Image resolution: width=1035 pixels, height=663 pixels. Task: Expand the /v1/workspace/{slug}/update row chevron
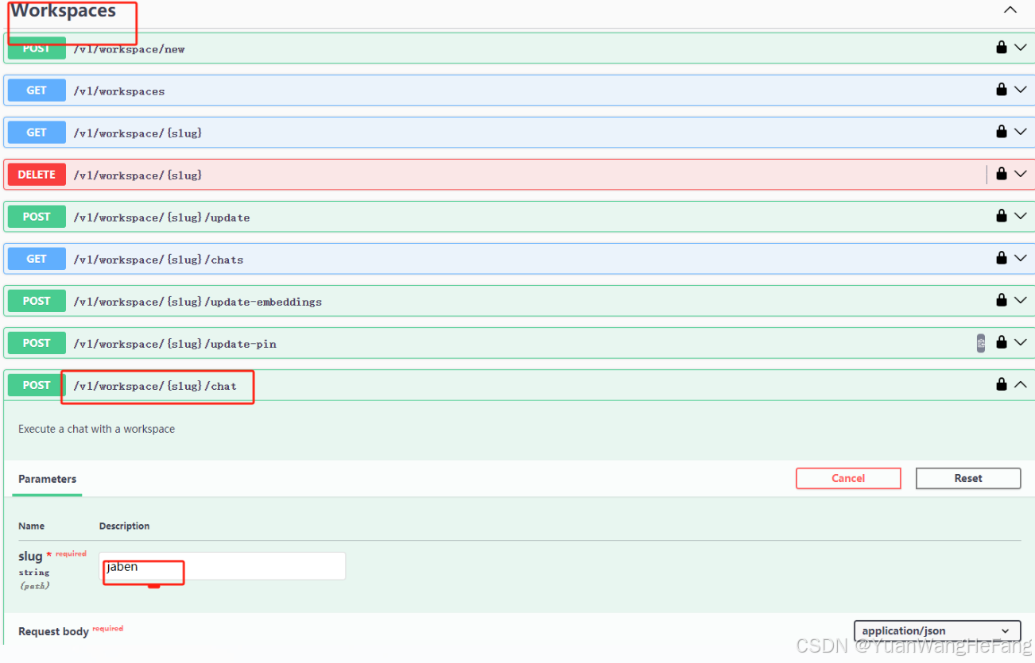pyautogui.click(x=1021, y=216)
